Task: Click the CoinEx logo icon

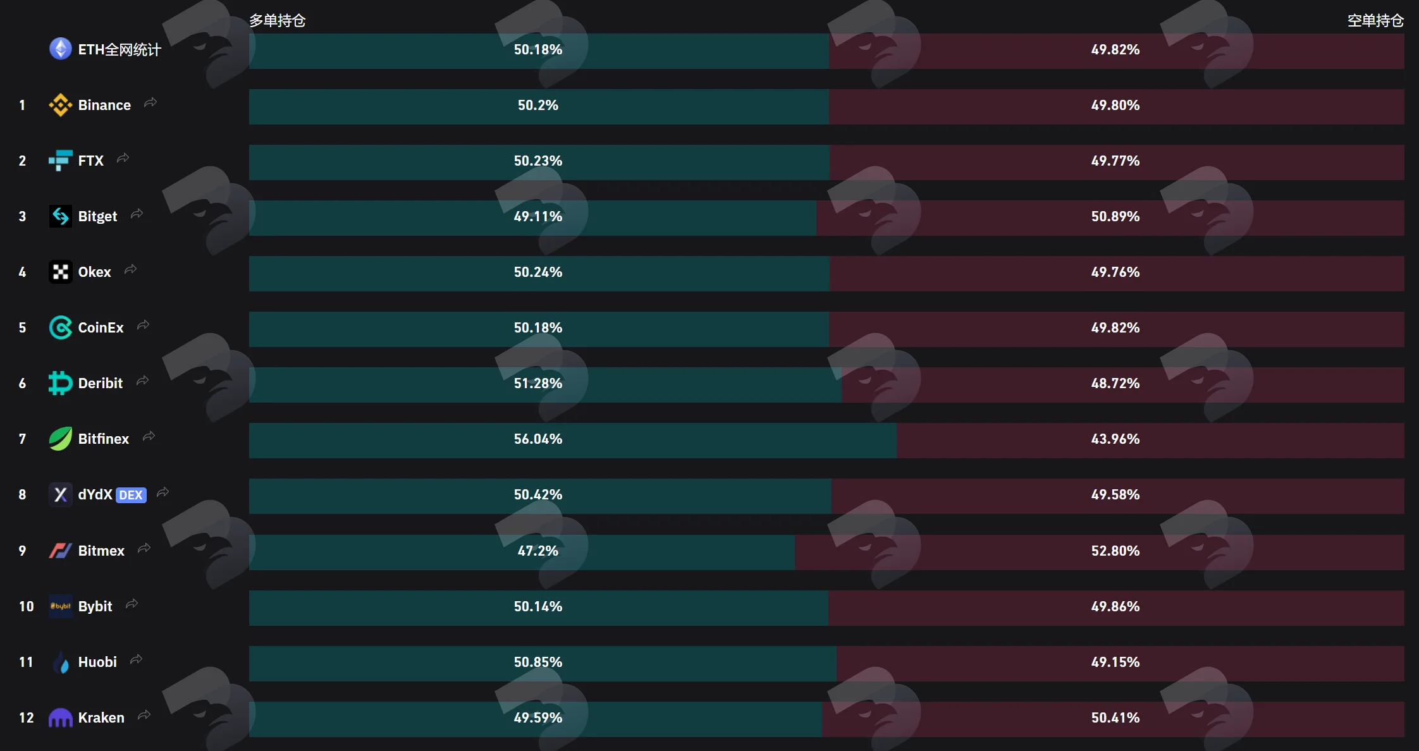Action: 61,327
